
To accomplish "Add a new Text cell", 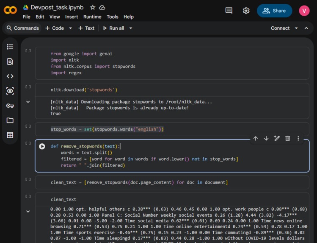I will tap(86, 28).
